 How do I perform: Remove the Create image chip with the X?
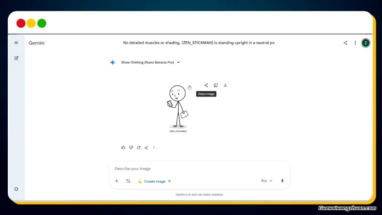(170, 181)
